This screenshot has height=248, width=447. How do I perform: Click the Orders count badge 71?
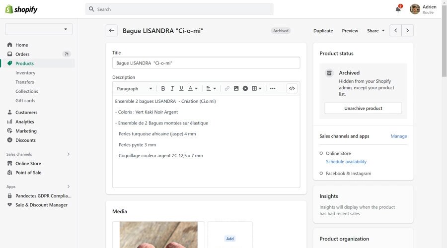[67, 54]
